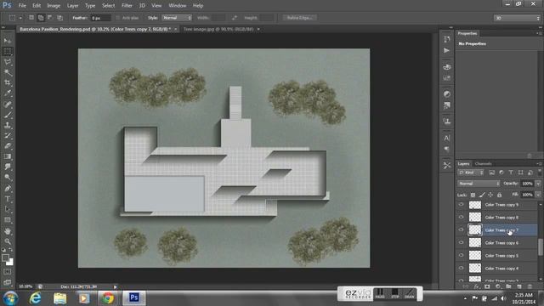544x306 pixels.
Task: Pause the ezvid recording
Action: coord(380,293)
